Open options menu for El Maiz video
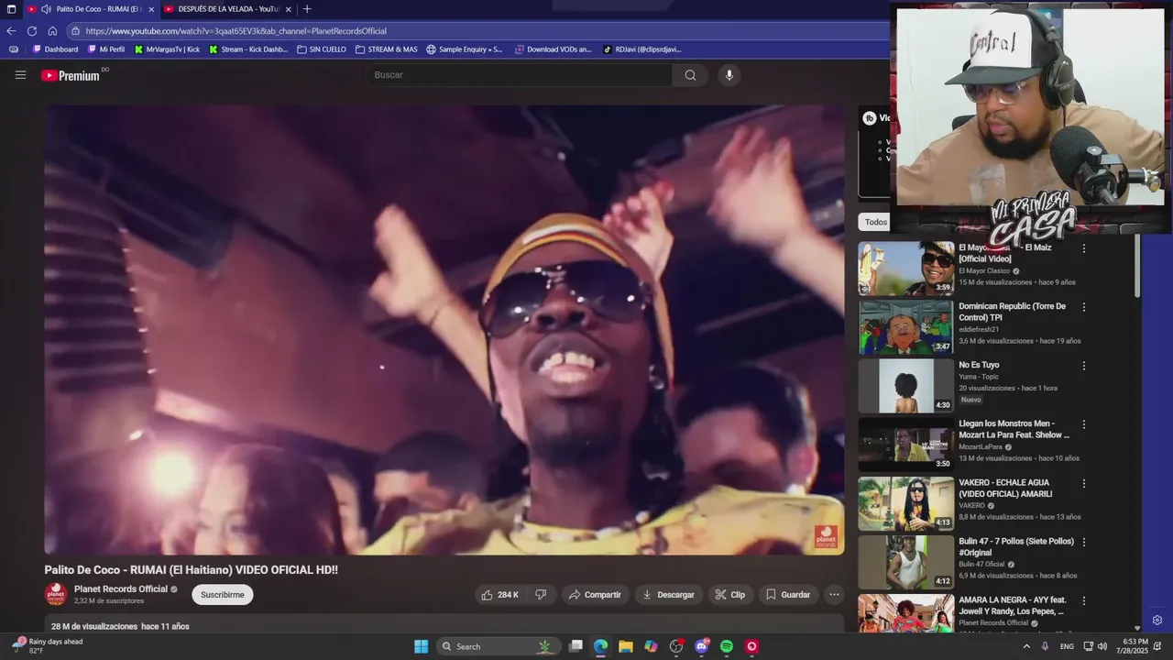Image resolution: width=1173 pixels, height=660 pixels. [x=1084, y=248]
